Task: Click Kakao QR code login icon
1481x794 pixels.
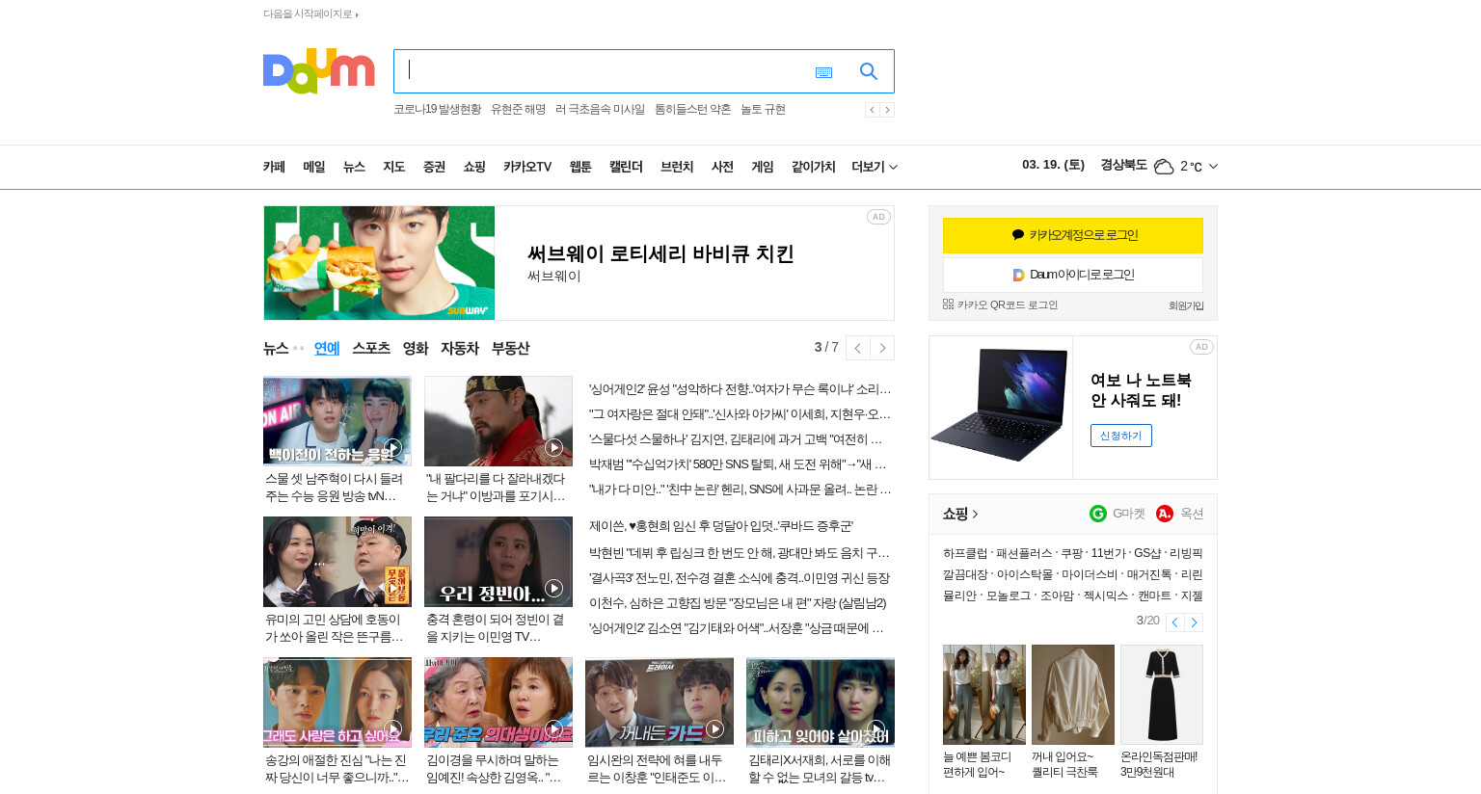Action: click(x=948, y=304)
